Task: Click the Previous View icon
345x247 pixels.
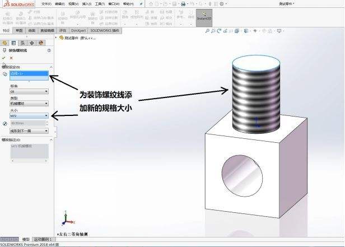Action: coord(219,31)
